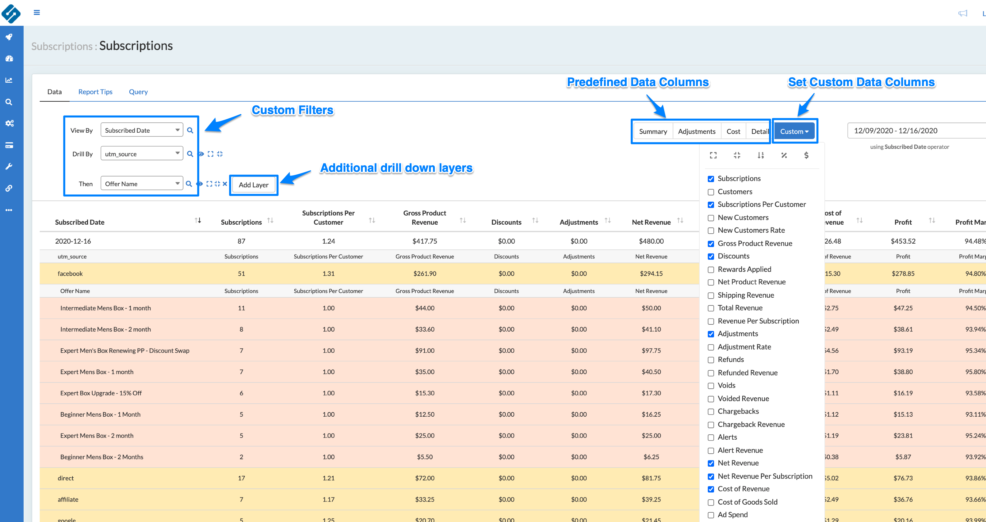Click the rocket icon in sidebar
Image resolution: width=986 pixels, height=522 pixels.
tap(9, 37)
